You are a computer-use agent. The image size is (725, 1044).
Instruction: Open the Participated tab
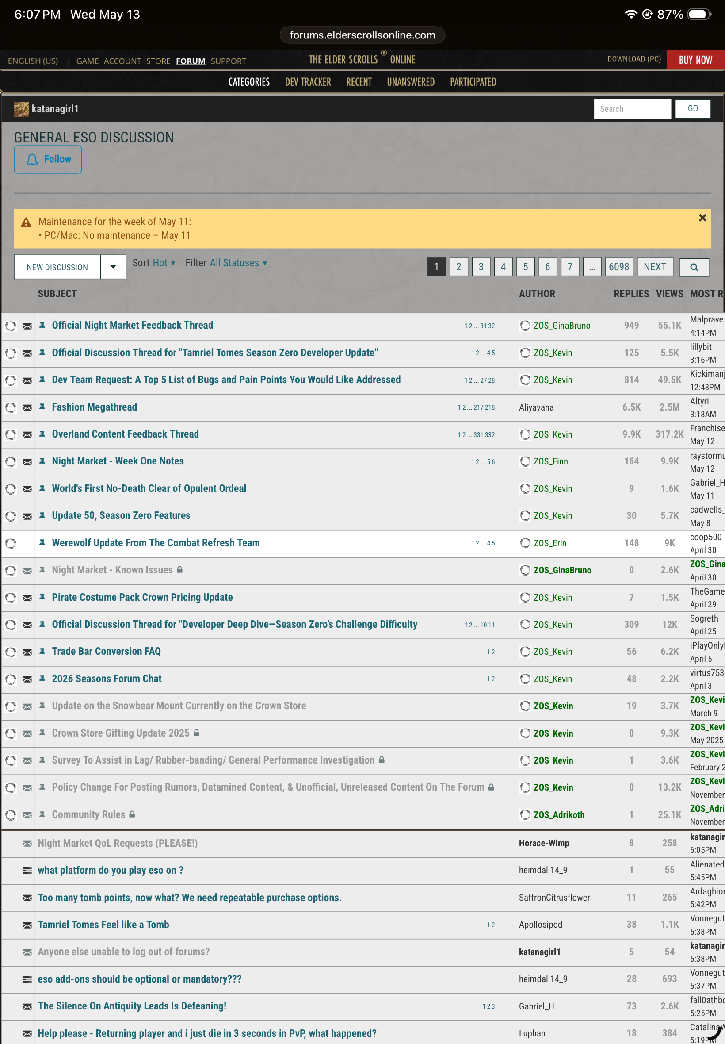pos(473,82)
